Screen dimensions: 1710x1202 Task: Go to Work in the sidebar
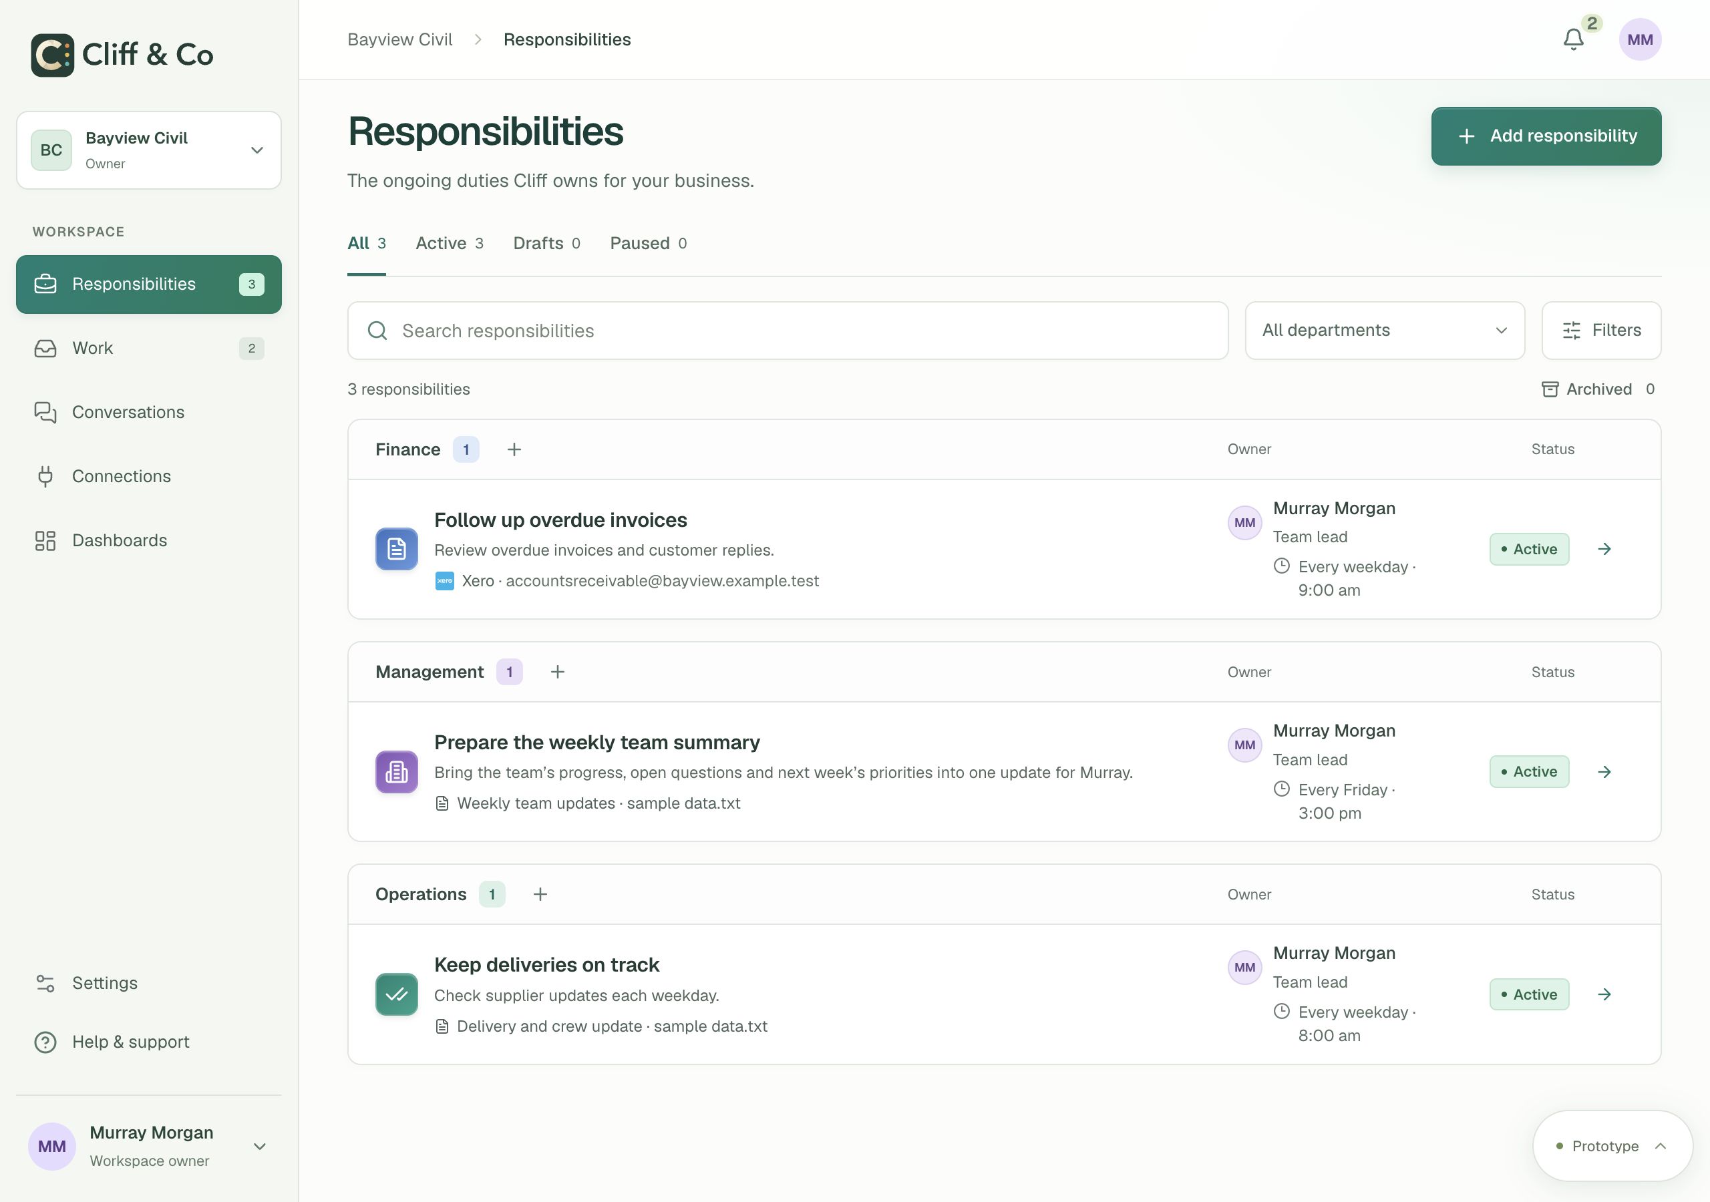(x=149, y=348)
